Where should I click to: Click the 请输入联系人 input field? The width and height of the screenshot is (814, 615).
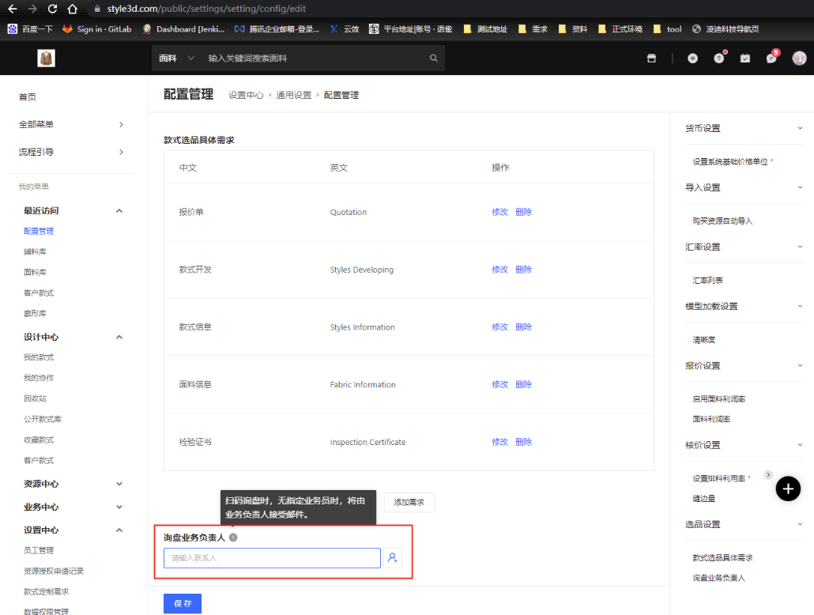pos(272,558)
